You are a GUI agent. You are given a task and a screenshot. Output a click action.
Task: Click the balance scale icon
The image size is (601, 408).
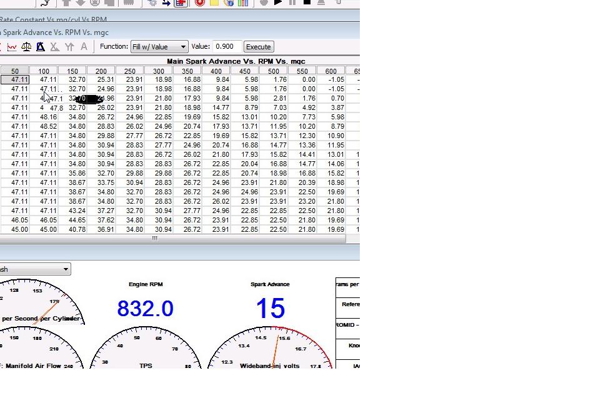pyautogui.click(x=26, y=47)
